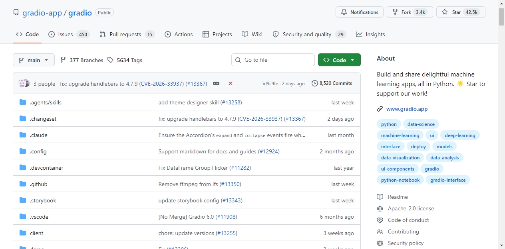Click the tag icon next to 5634 Tags
This screenshot has height=249, width=505.
[111, 60]
